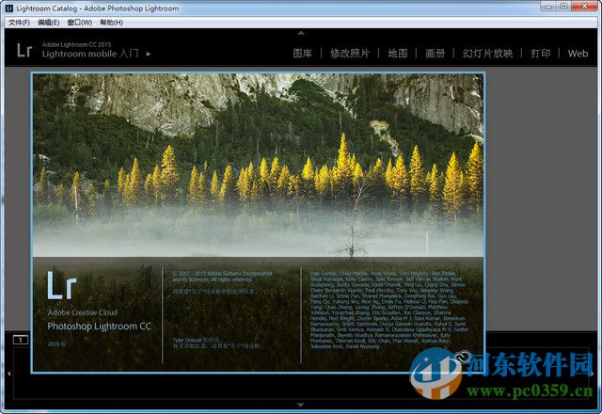Switch to the Web module
Screen dimensions: 602x414
pyautogui.click(x=578, y=54)
